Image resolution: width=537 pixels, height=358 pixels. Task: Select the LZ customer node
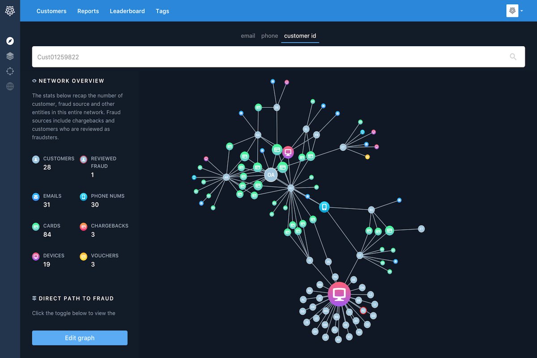click(371, 294)
